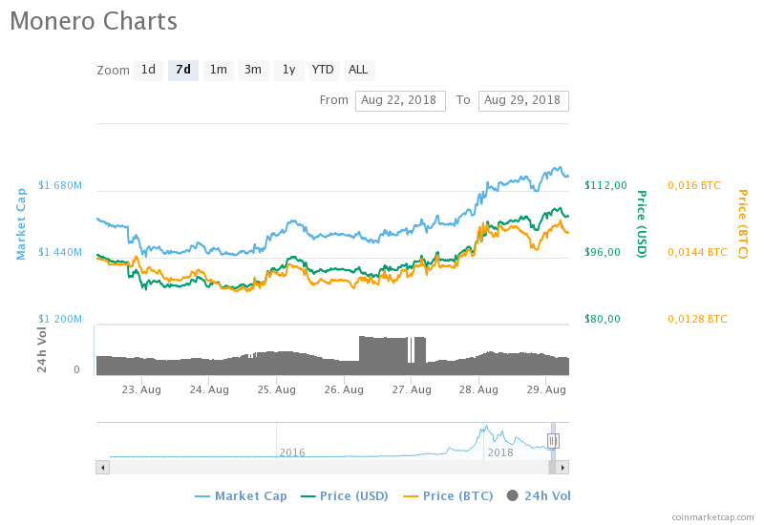Image resolution: width=764 pixels, height=525 pixels.
Task: Toggle 24h Vol series in legend
Action: 539,496
